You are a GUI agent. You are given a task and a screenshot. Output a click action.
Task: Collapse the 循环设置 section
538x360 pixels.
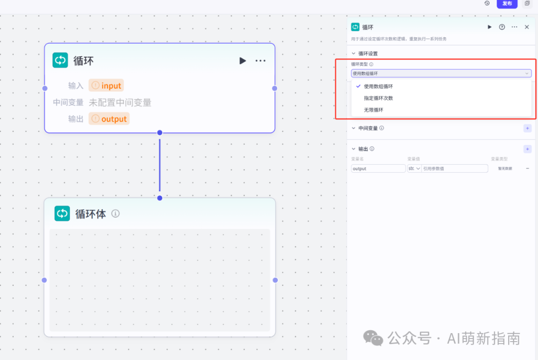(354, 53)
